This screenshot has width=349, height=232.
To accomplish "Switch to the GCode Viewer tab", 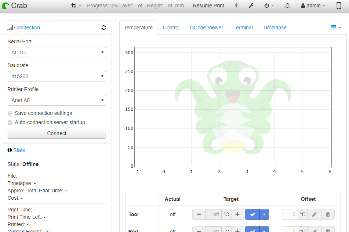I will [206, 28].
